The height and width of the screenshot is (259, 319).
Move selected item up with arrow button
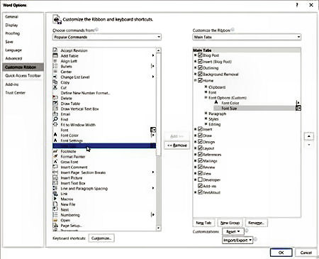pyautogui.click(x=309, y=136)
